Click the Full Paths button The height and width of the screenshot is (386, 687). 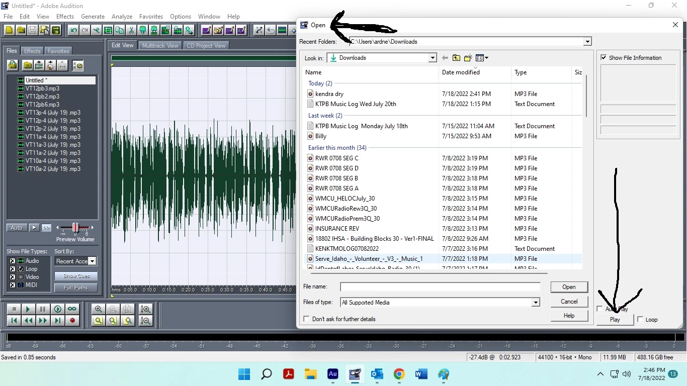coord(76,288)
